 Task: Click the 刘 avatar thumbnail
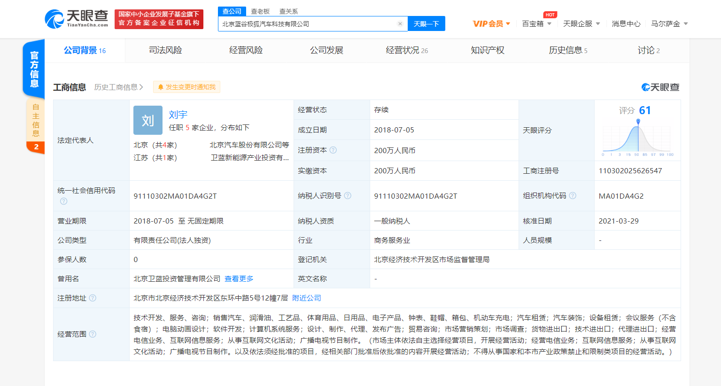[x=148, y=120]
